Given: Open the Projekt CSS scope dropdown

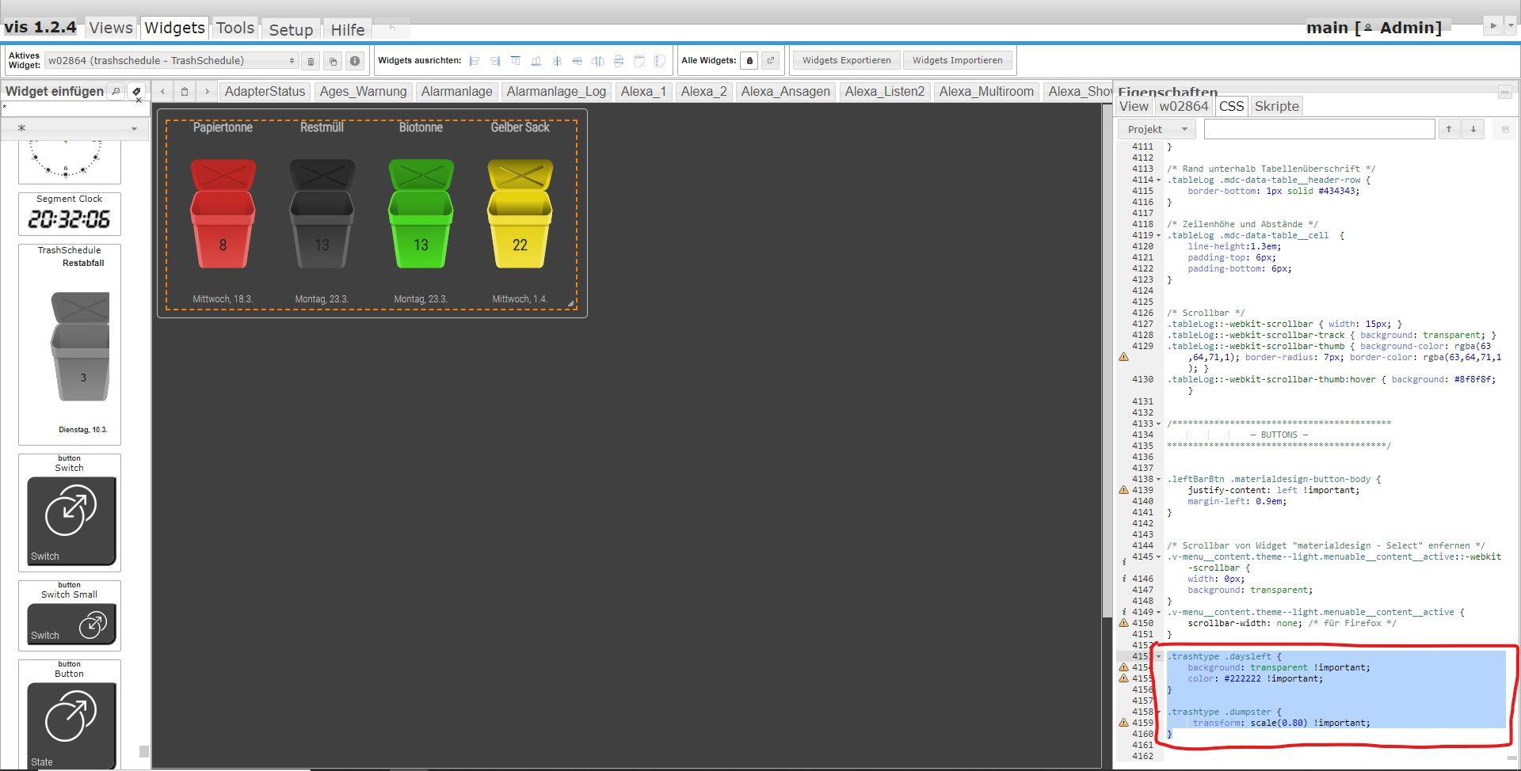Looking at the screenshot, I should point(1157,129).
